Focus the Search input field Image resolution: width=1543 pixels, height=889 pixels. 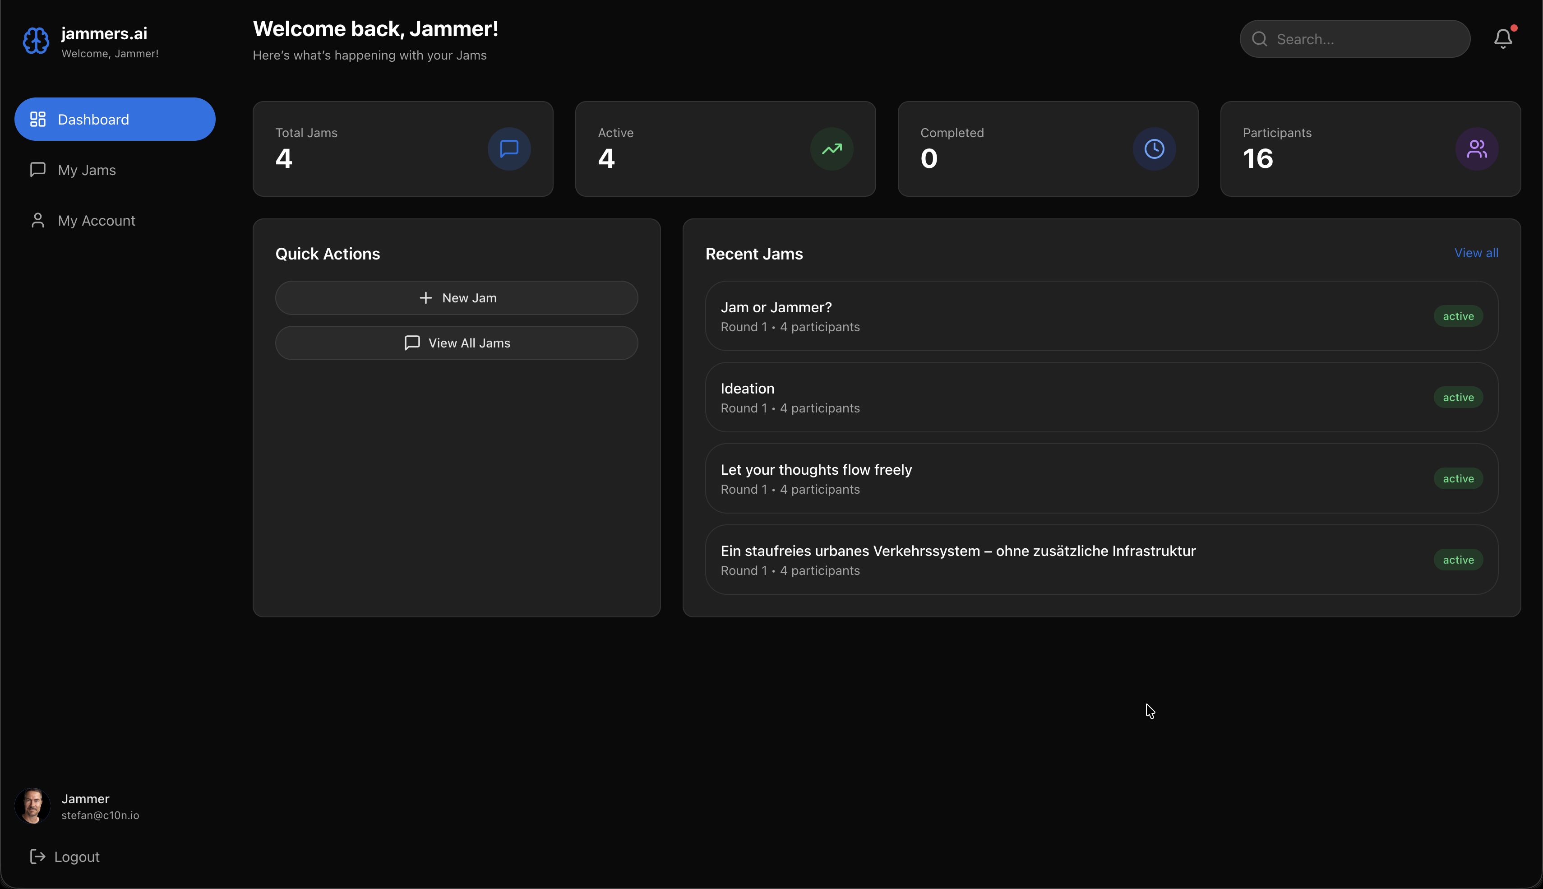click(1355, 39)
